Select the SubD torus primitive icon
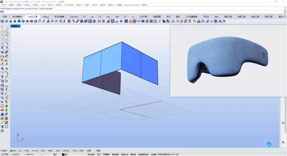287x156 pixels. pos(32,21)
